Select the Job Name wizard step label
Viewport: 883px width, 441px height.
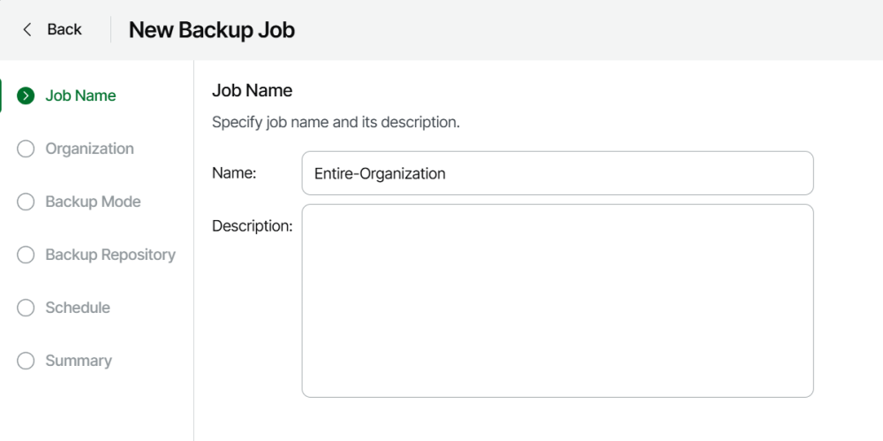[80, 95]
